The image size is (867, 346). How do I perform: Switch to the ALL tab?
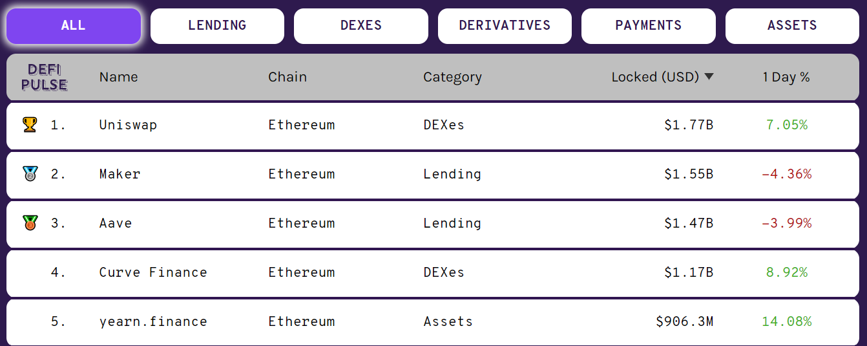(74, 26)
